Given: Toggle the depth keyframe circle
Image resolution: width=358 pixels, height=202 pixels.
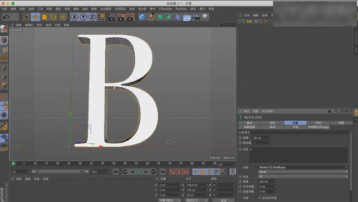Looking at the screenshot, I should click(x=240, y=138).
